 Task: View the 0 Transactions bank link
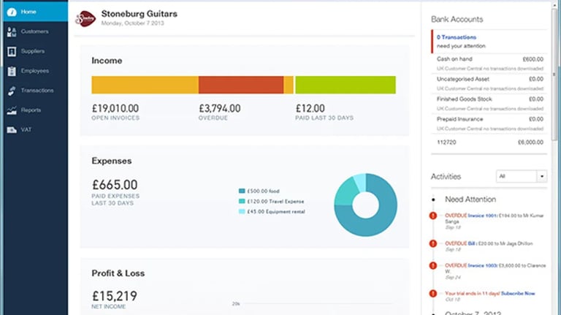pos(457,37)
